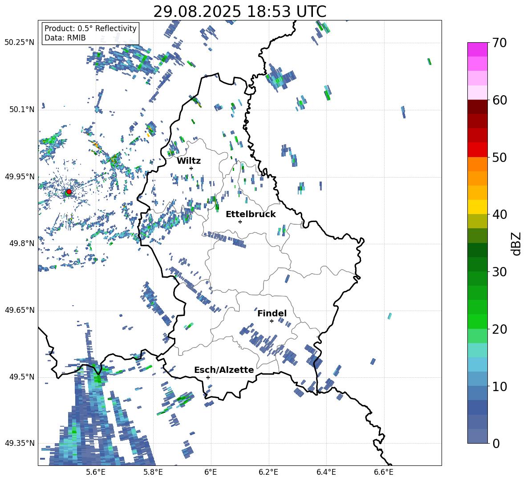This screenshot has height=481, width=527.
Task: Click the Findel station label
Action: [272, 313]
